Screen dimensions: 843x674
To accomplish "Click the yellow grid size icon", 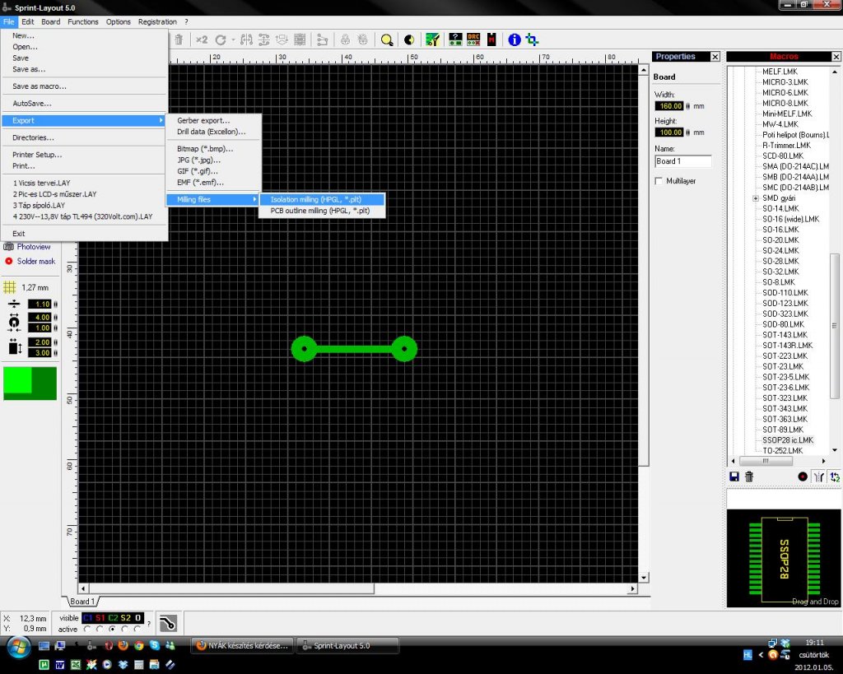I will (x=10, y=287).
